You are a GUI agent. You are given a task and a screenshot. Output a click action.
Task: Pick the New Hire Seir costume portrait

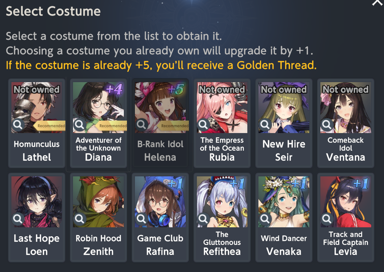point(284,107)
